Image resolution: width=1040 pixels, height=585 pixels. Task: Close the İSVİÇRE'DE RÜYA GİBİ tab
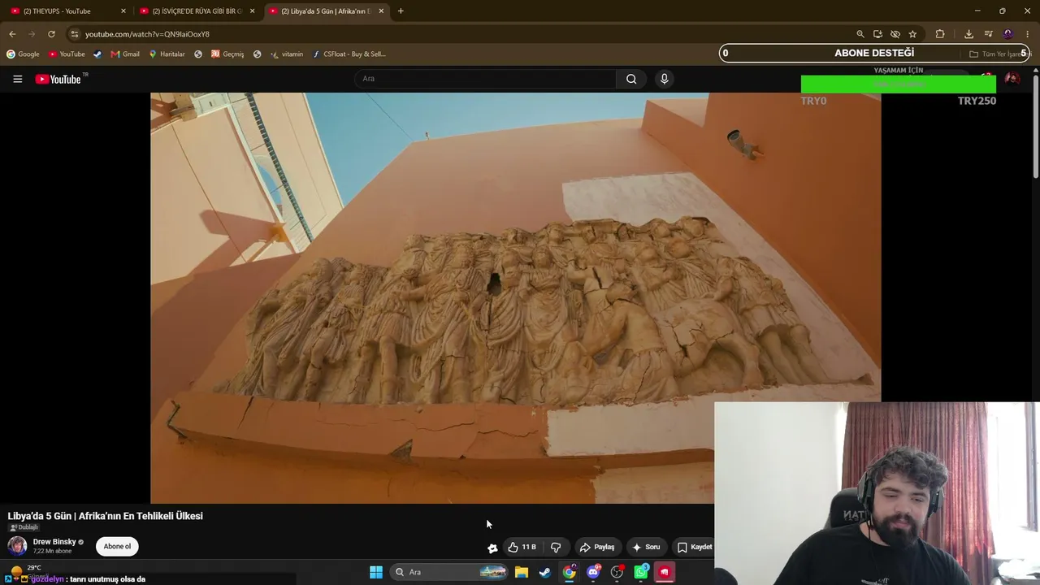(252, 11)
